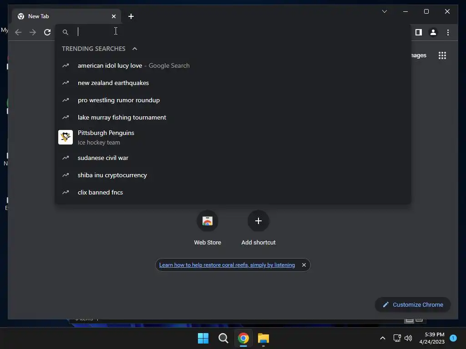
Task: Toggle the Chrome side panel icon
Action: coord(419,32)
